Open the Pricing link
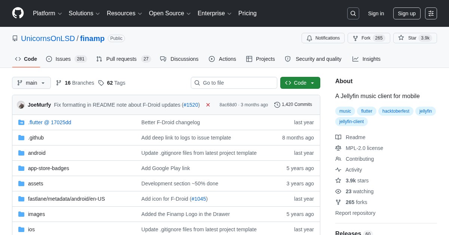This screenshot has height=235, width=449. [247, 13]
